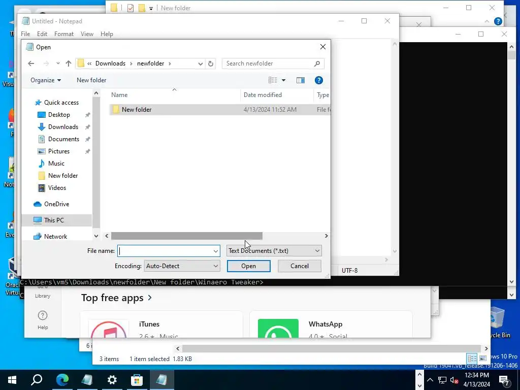520x390 pixels.
Task: Open the Organize dropdown menu
Action: point(45,80)
